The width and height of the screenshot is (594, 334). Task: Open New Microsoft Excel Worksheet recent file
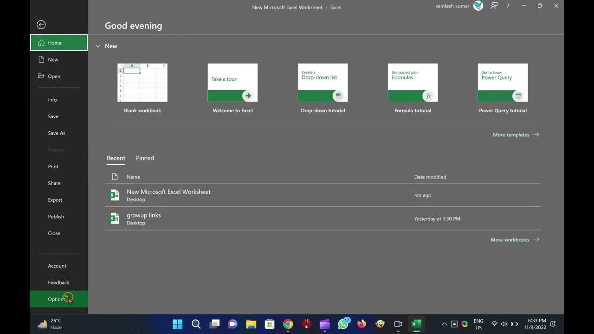point(323,195)
